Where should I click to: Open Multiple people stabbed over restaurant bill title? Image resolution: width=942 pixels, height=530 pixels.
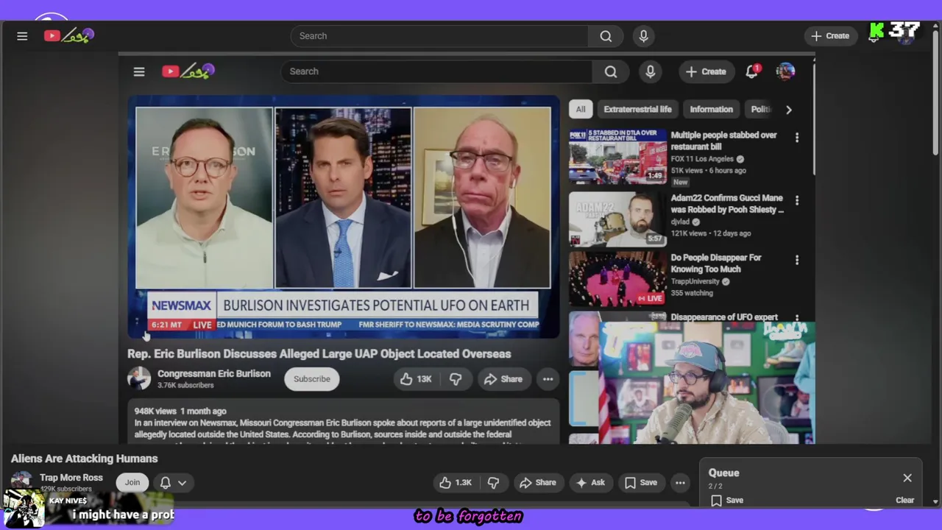pos(723,141)
